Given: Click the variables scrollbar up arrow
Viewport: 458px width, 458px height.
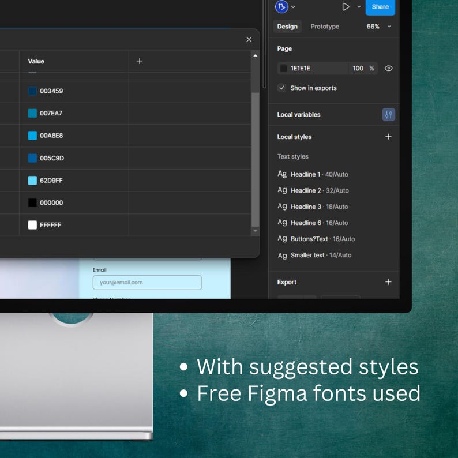Looking at the screenshot, I should 256,55.
